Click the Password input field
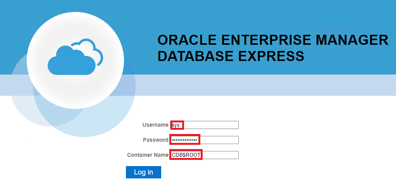Screen dimensions: 396x190 [204, 140]
